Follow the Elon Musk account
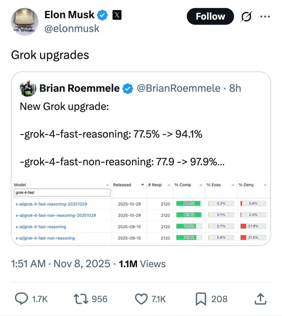This screenshot has height=316, width=282. tap(210, 16)
